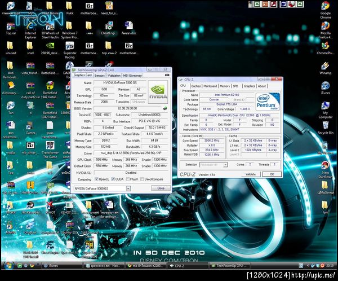Open the mb_driver 7z archive icon
338x281 pixels.
30,148
